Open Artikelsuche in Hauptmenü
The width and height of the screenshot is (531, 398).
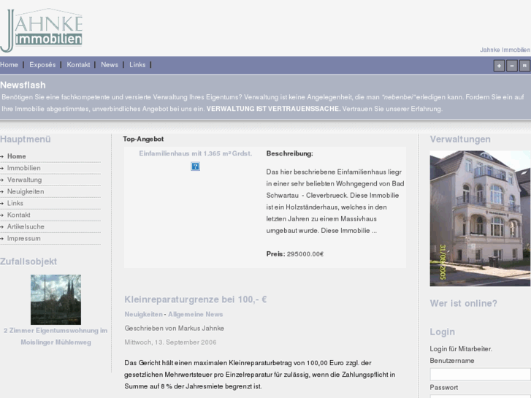tap(26, 226)
